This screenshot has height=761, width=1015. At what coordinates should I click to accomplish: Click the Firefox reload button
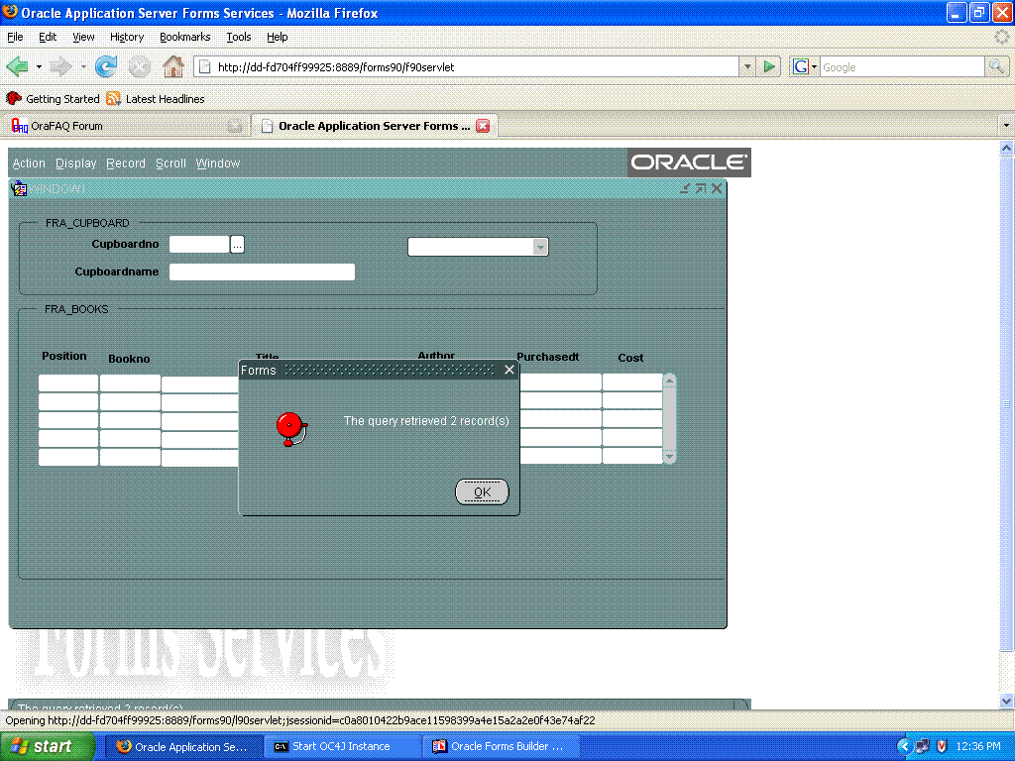[105, 67]
